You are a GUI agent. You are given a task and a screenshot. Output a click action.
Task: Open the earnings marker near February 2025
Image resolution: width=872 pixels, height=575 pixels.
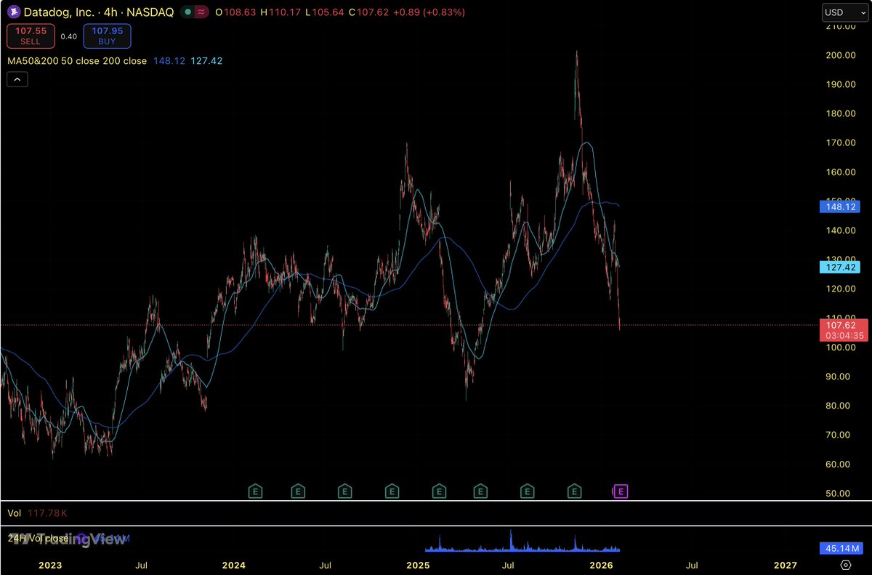(x=439, y=492)
